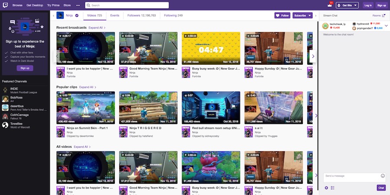Go to previous channel tabs with left chevron

pyautogui.click(x=53, y=16)
